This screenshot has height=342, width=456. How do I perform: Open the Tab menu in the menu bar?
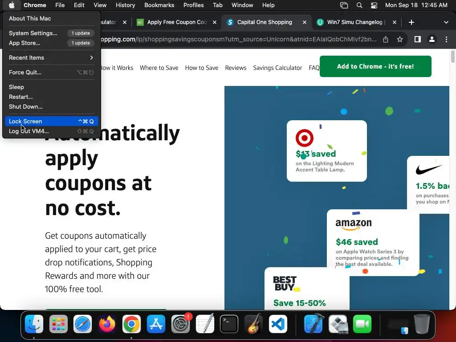(x=217, y=5)
